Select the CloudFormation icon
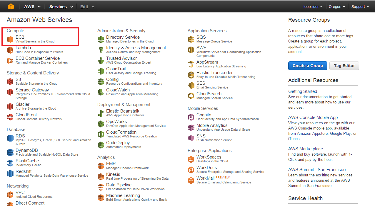375x206 pixels. 101,134
